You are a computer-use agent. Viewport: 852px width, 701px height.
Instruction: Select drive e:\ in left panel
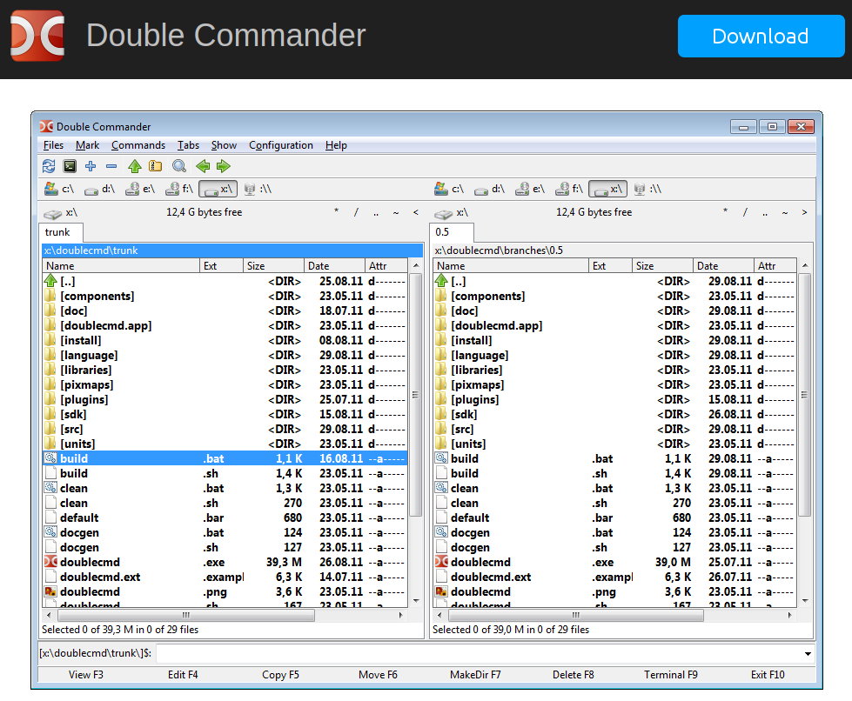point(140,189)
